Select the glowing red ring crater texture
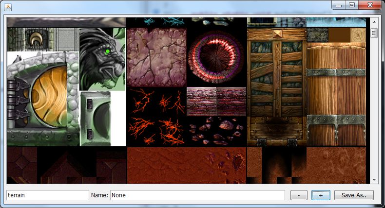Image resolution: width=385 pixels, height=208 pixels. pyautogui.click(x=216, y=58)
